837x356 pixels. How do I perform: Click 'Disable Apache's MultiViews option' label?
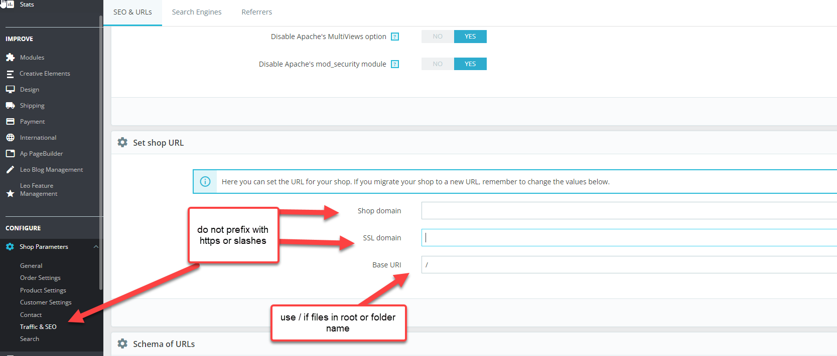pos(329,37)
